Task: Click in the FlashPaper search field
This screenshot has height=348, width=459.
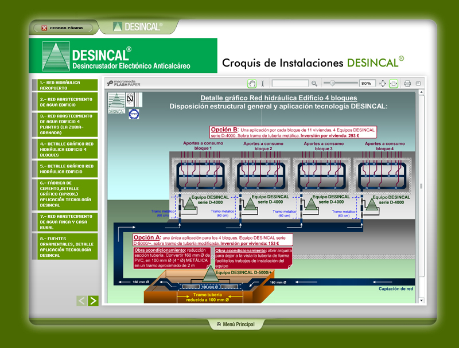Action: tap(290, 84)
